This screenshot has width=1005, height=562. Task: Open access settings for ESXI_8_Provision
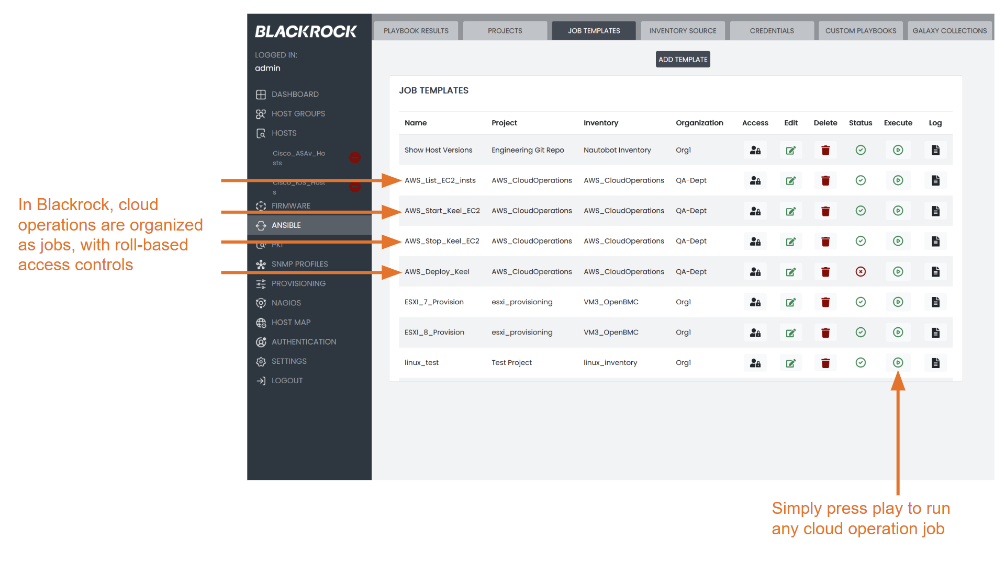click(755, 332)
